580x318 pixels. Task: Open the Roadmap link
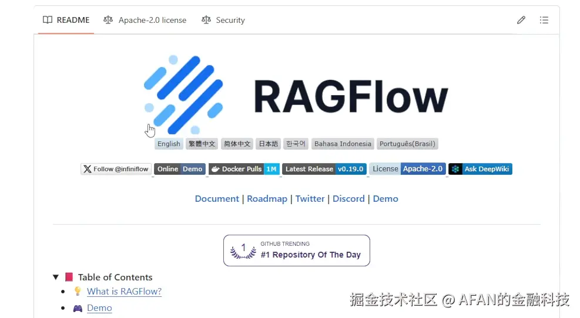[267, 199]
